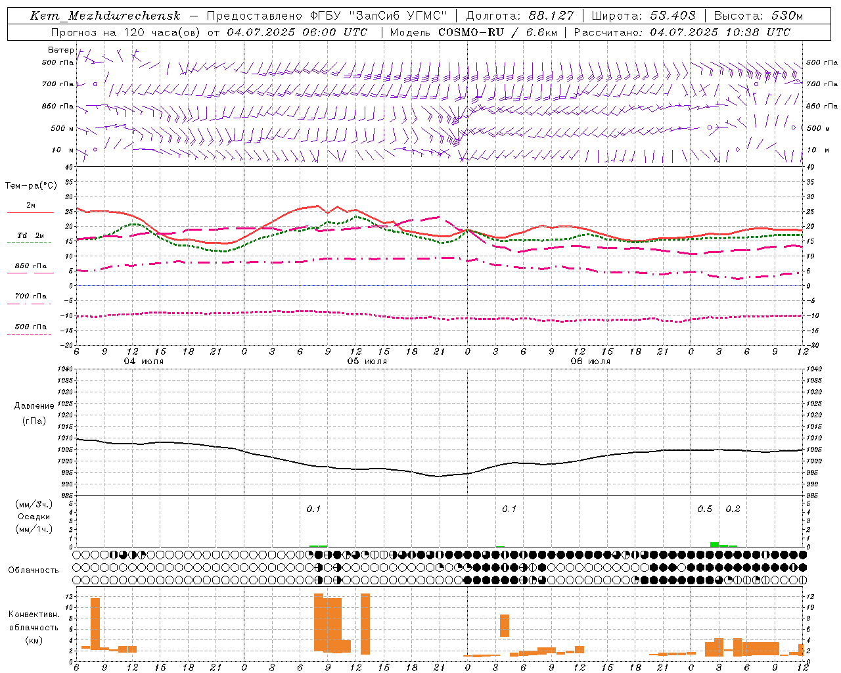Click the 06 июля date label
This screenshot has height=673, width=841.
[x=591, y=361]
